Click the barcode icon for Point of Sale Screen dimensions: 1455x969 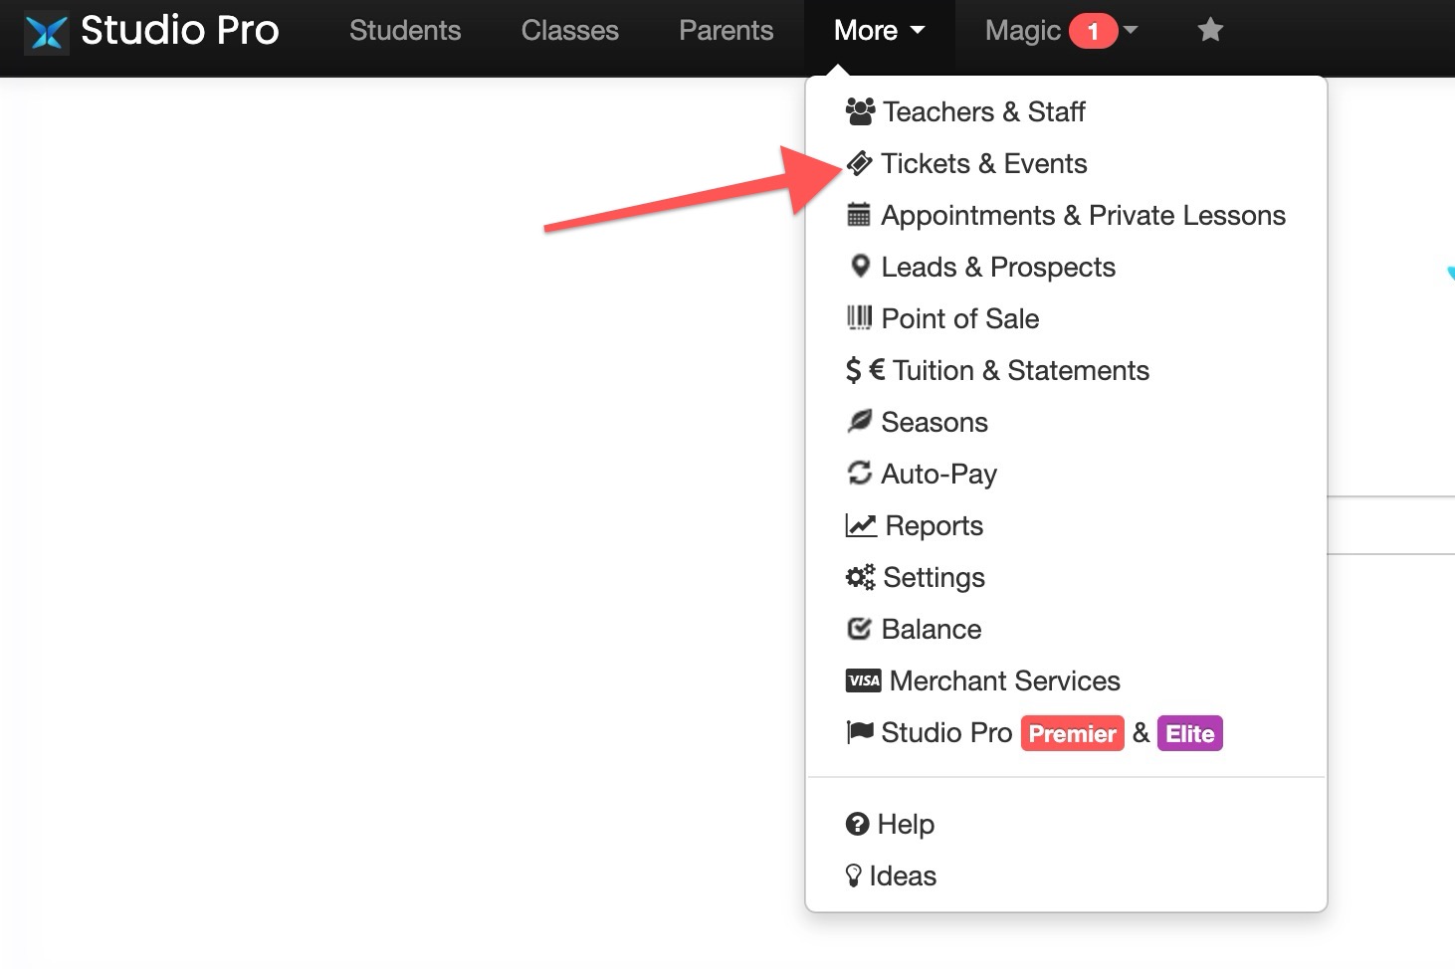click(x=859, y=318)
